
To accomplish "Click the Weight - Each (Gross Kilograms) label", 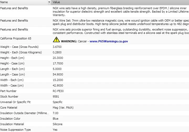I will pos(21,52).
